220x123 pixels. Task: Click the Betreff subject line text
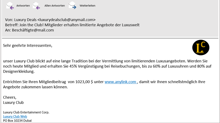[x=72, y=25]
